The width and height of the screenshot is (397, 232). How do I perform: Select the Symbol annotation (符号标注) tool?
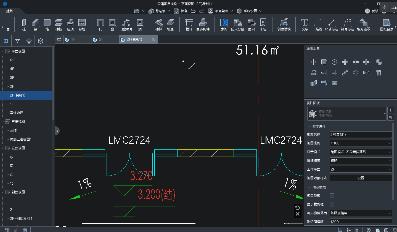tap(348, 24)
